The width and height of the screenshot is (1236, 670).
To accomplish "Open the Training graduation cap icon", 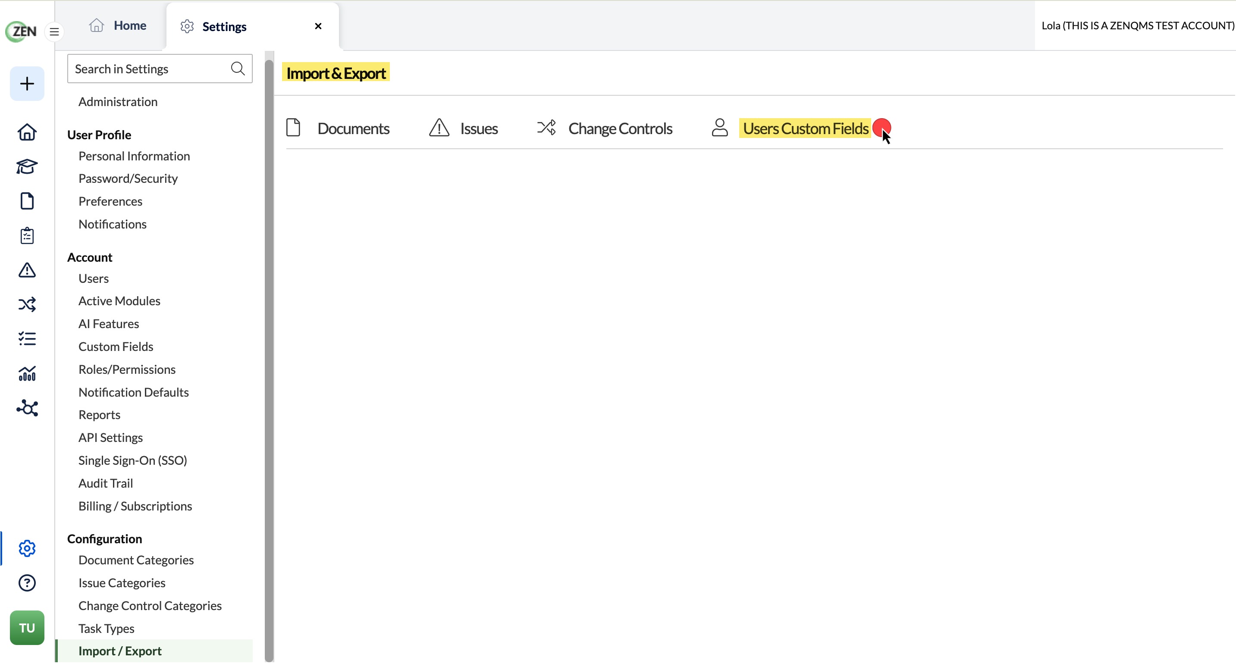I will click(27, 167).
